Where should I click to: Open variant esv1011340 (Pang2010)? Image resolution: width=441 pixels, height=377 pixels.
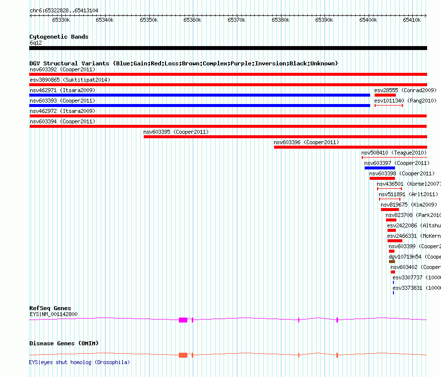(405, 101)
